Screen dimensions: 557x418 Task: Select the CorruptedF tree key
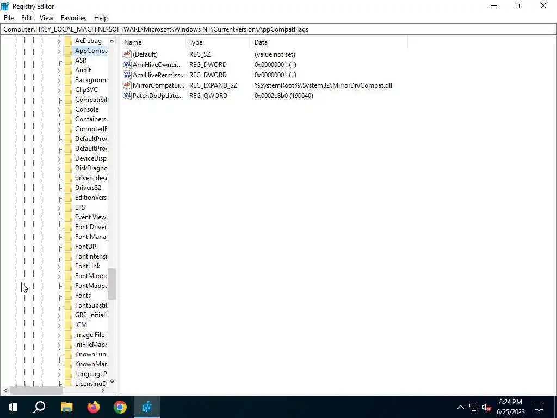[x=91, y=129]
